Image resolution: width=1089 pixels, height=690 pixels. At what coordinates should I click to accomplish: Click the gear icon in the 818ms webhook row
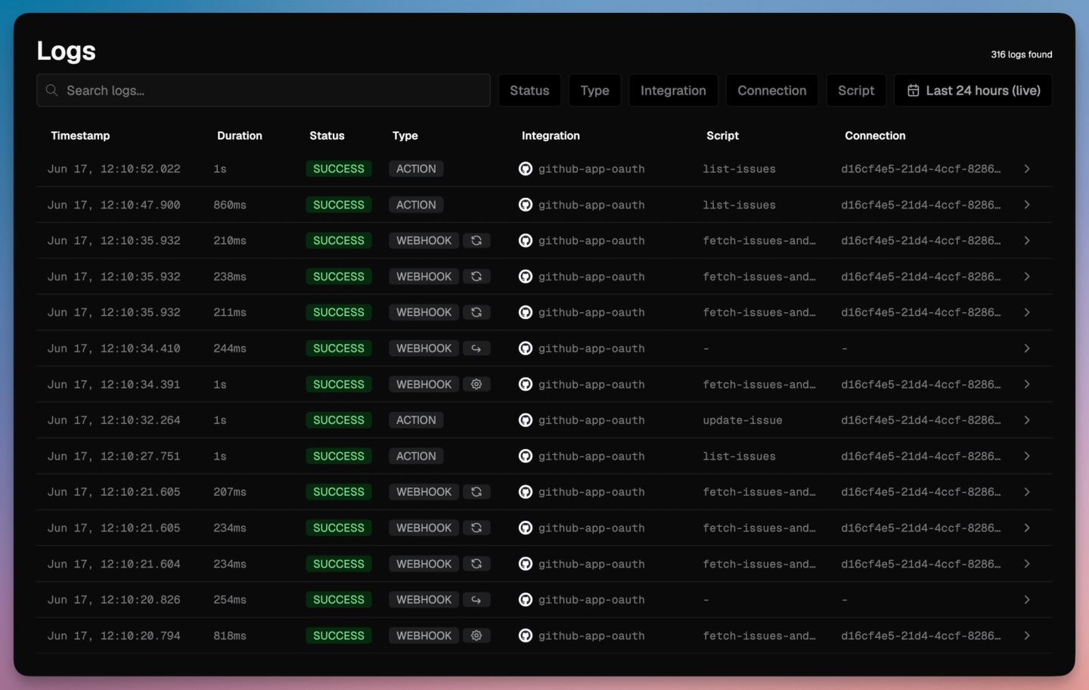pos(476,636)
